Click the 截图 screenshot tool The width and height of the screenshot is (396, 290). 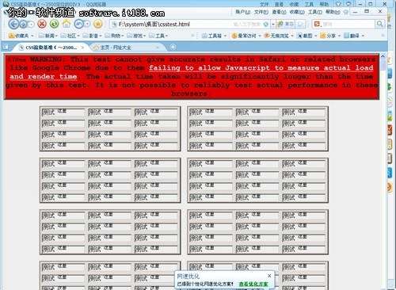tap(307, 36)
